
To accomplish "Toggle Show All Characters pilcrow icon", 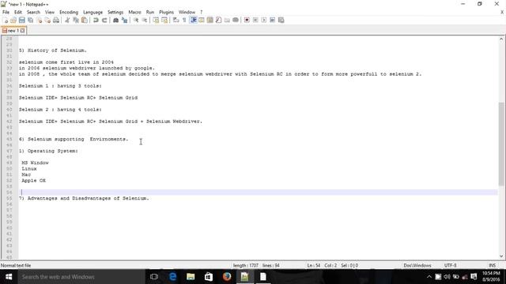I will click(x=184, y=21).
